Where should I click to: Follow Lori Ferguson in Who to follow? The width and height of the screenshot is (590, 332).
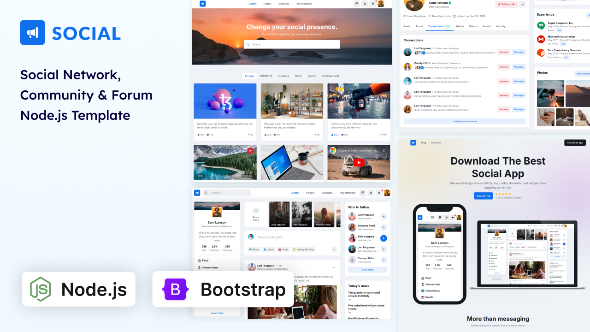[x=383, y=249]
